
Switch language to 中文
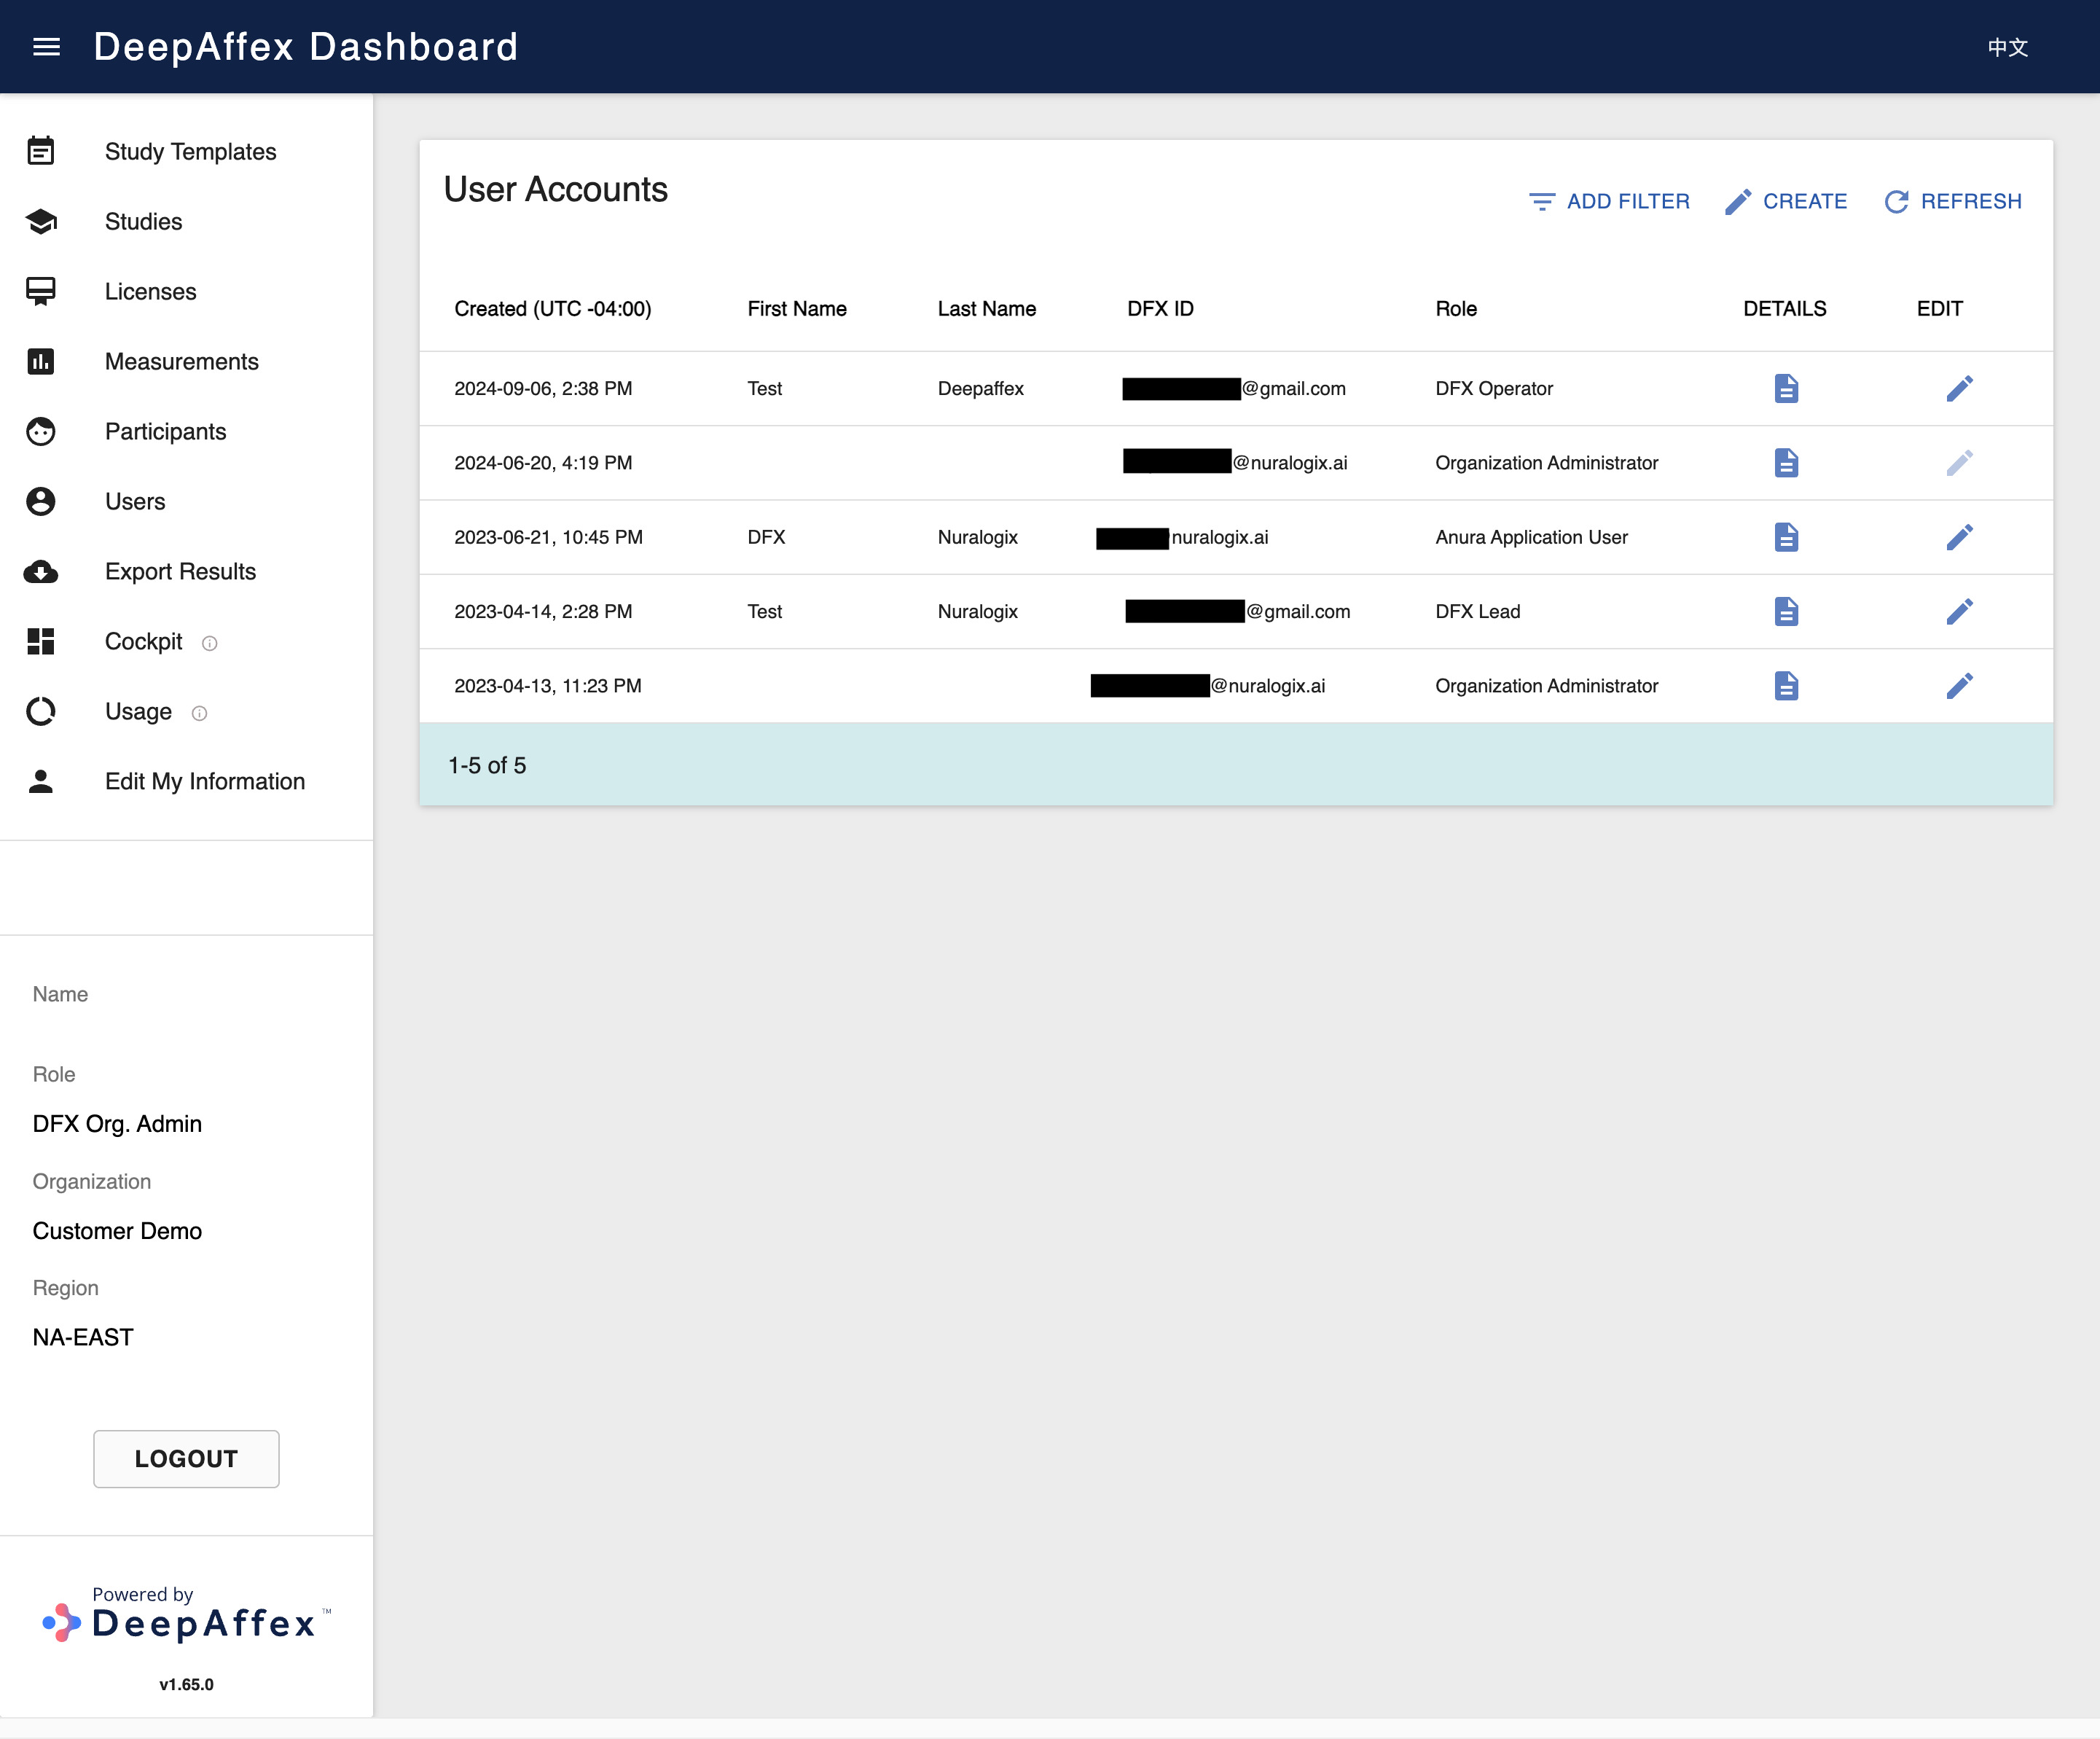coord(2007,47)
